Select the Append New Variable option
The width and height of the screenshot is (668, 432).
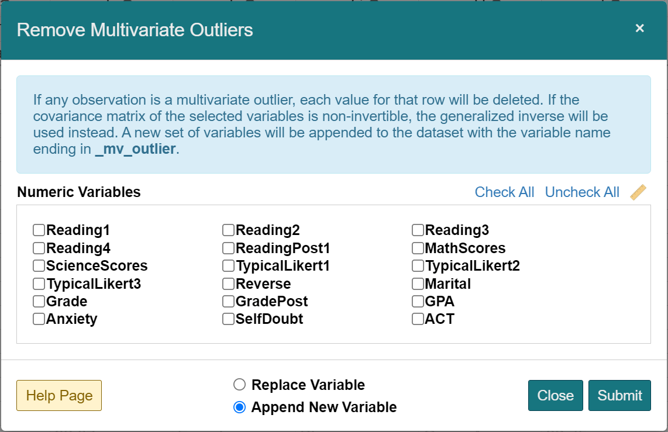(x=239, y=407)
